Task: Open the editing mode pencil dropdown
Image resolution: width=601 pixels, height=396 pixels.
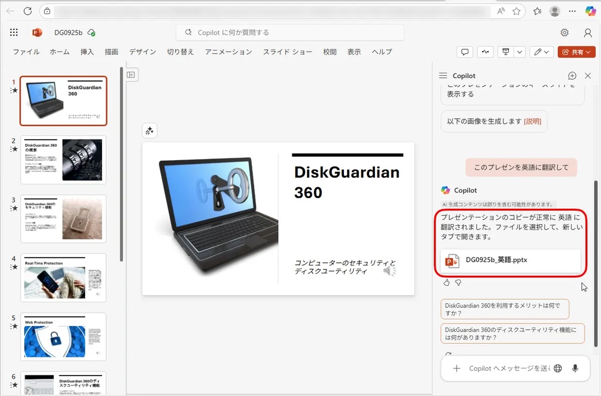Action: click(542, 52)
